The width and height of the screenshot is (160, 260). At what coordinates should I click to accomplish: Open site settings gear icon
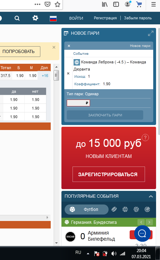click(x=35, y=18)
